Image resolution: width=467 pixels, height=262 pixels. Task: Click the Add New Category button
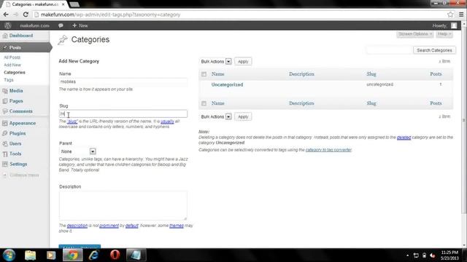coord(80,247)
